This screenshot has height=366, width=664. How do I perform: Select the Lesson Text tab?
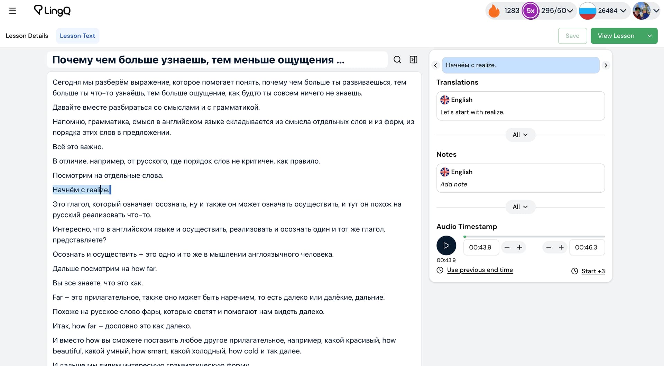77,36
